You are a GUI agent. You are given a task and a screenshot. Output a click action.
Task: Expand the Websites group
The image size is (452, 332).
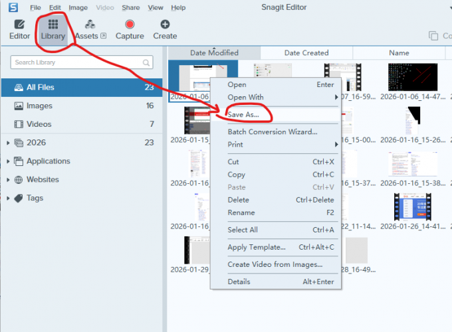click(8, 180)
